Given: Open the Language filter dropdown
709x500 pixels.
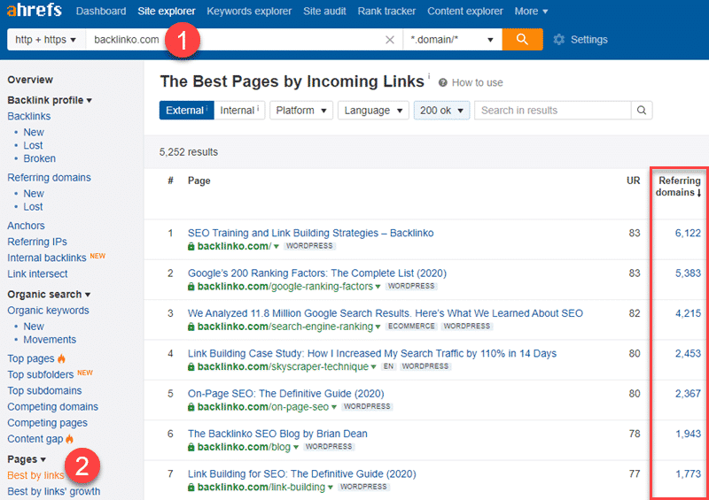Looking at the screenshot, I should coord(372,111).
